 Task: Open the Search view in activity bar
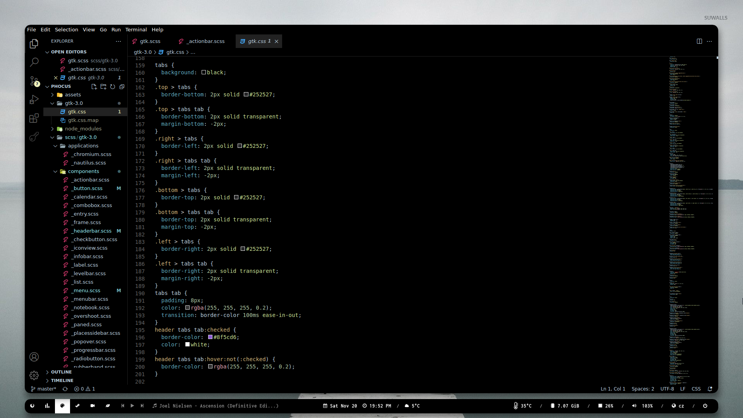point(34,62)
